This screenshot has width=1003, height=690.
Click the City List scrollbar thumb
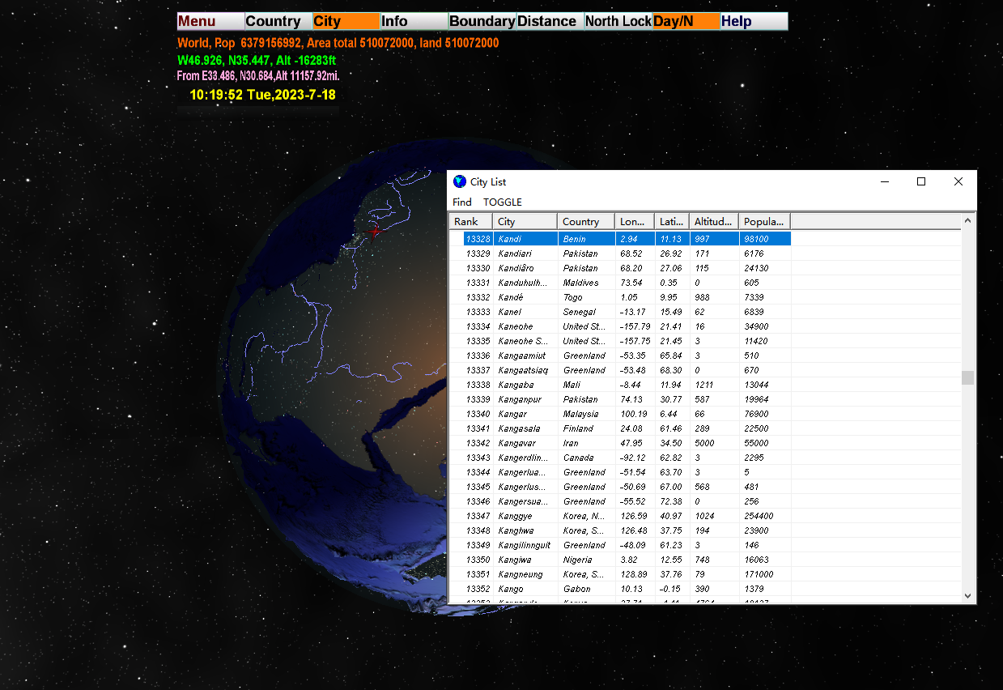pyautogui.click(x=967, y=377)
